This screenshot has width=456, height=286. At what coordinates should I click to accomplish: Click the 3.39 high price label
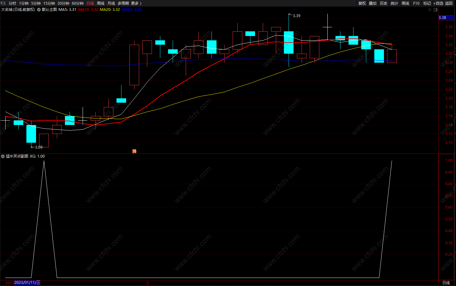click(x=297, y=16)
